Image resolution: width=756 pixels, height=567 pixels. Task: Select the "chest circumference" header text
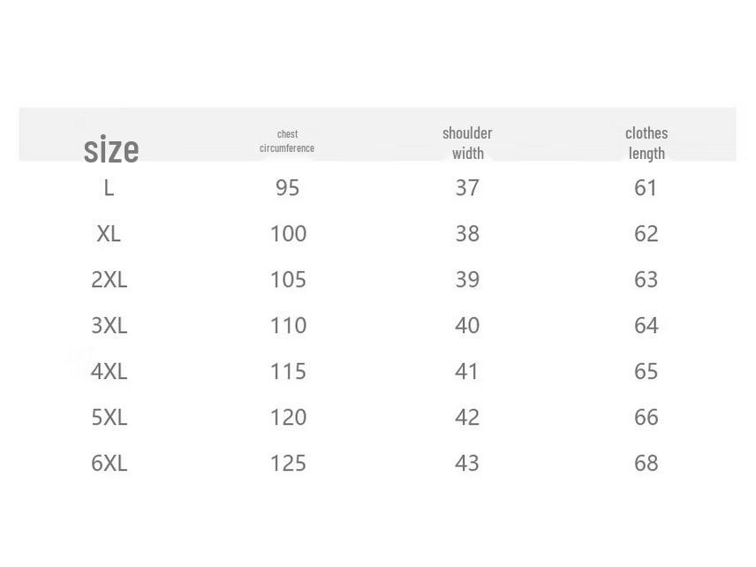[x=287, y=141]
